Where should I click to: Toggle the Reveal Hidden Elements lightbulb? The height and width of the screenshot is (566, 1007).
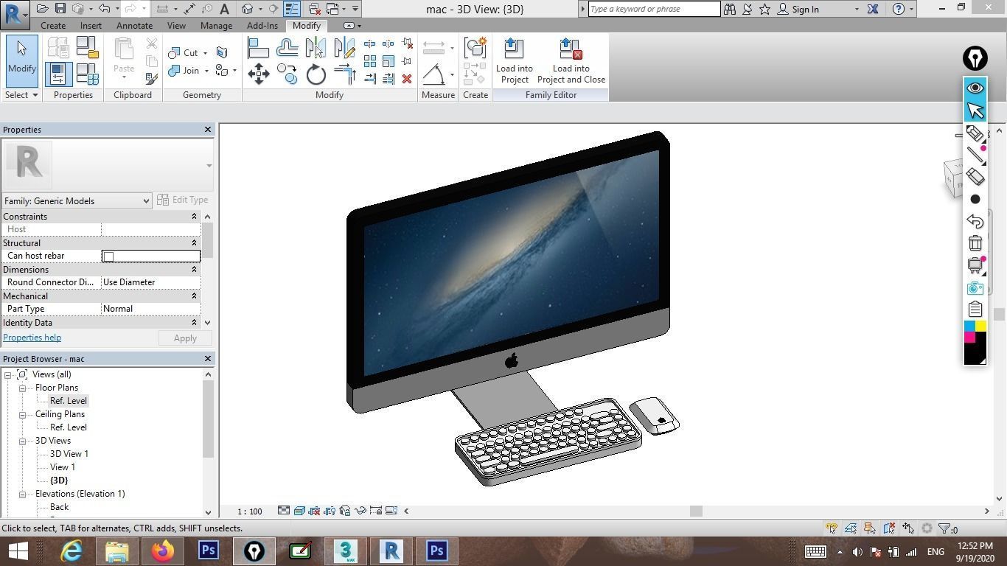click(x=330, y=510)
